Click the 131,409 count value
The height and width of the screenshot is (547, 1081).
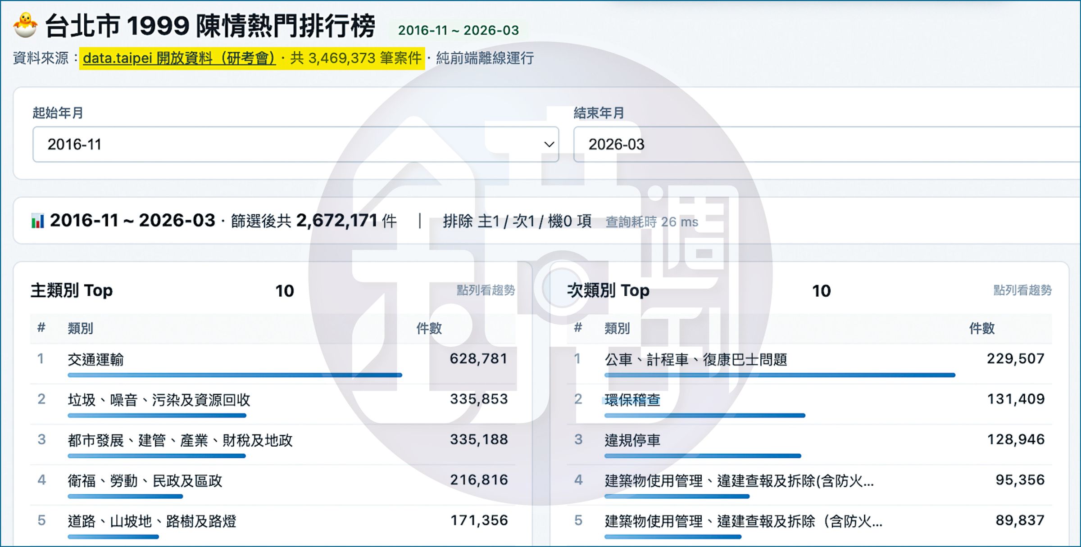point(1016,399)
